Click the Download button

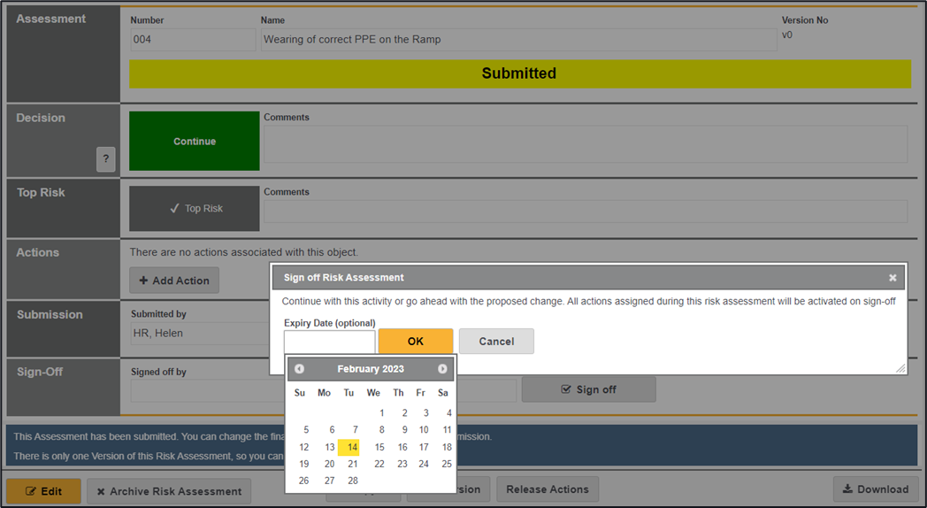(875, 489)
